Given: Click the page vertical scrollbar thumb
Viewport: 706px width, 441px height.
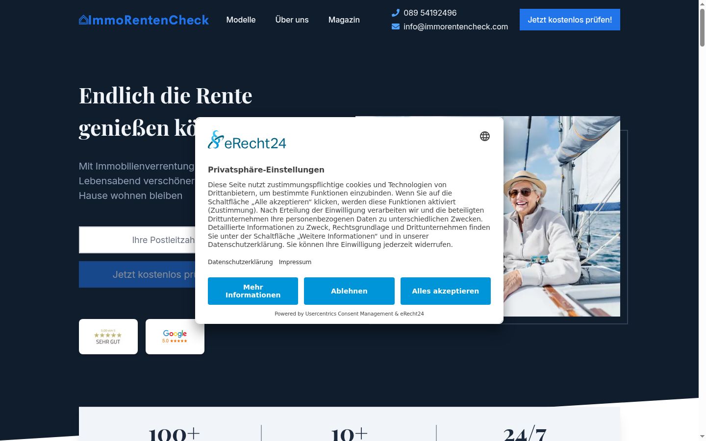Looking at the screenshot, I should tap(702, 27).
